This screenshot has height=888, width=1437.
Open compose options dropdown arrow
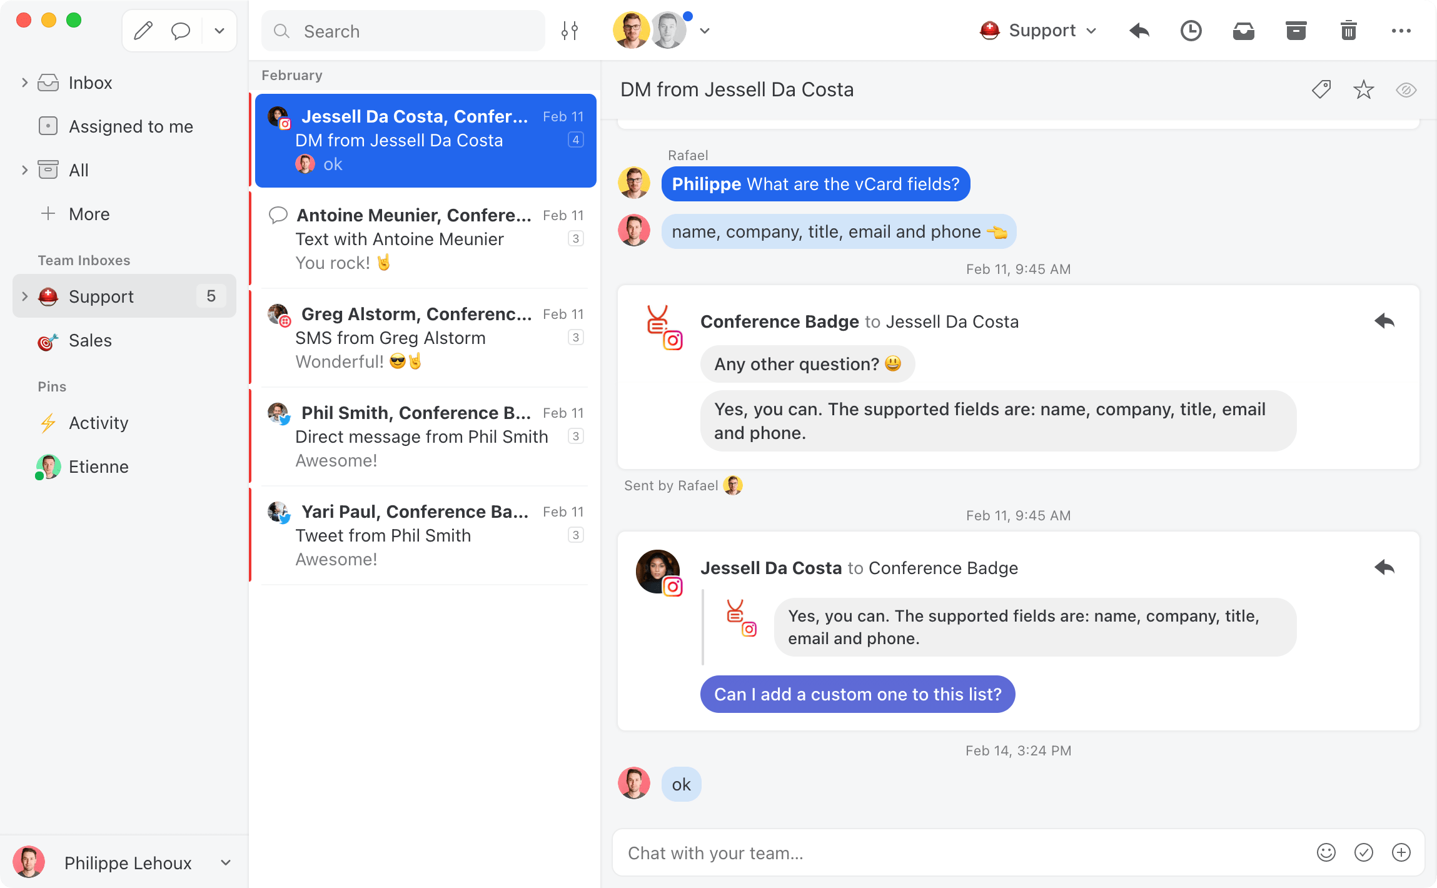(219, 31)
